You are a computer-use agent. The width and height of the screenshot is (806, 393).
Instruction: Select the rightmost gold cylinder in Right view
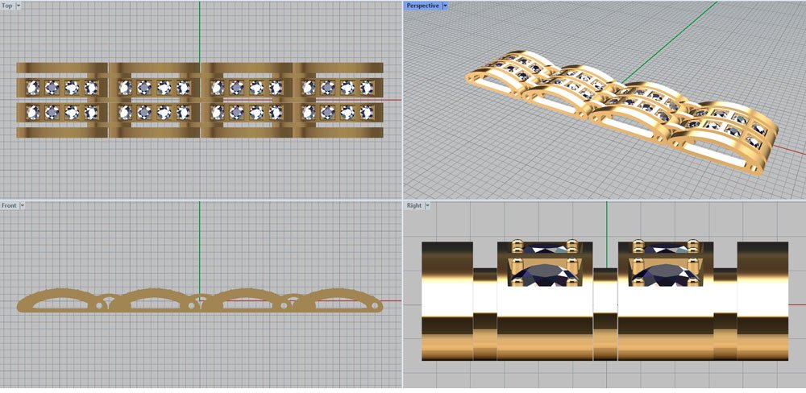[762, 300]
